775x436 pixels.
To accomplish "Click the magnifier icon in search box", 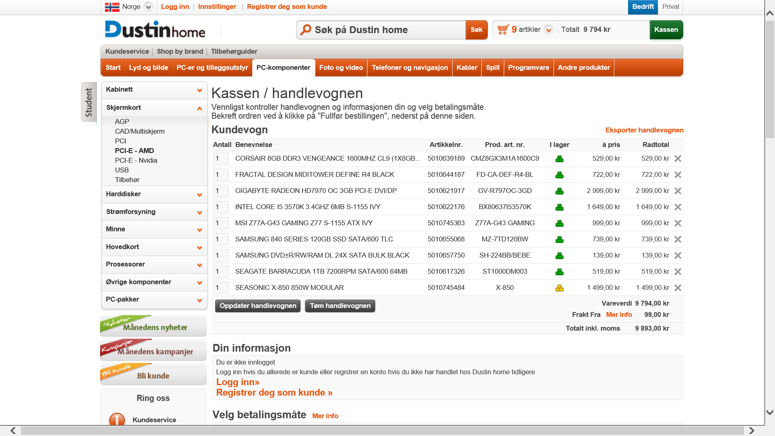I will point(306,29).
